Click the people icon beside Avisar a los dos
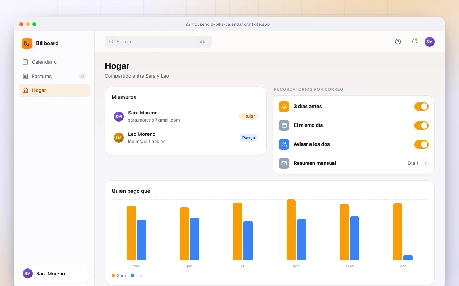This screenshot has height=286, width=459. click(284, 144)
